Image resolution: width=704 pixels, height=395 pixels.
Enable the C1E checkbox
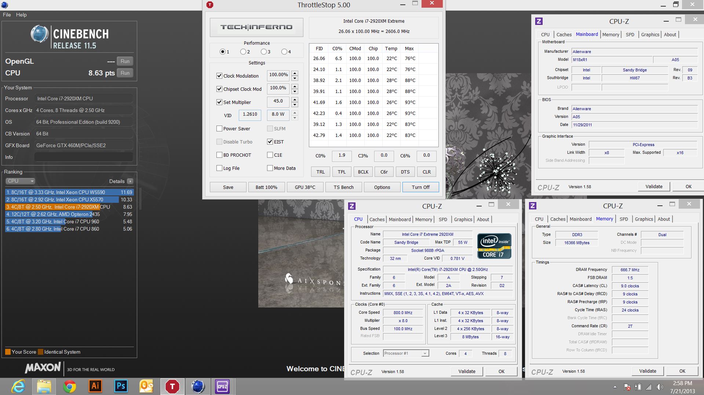tap(270, 155)
